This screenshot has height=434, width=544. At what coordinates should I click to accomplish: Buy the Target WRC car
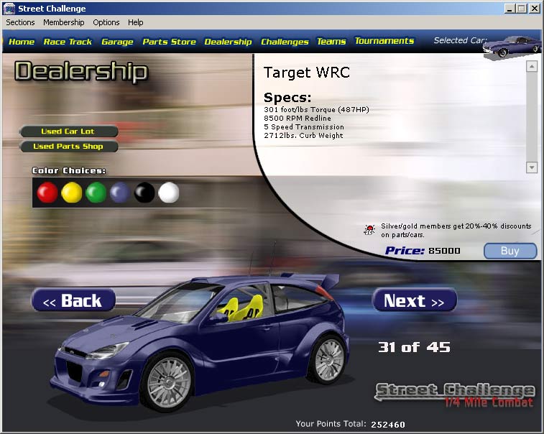(x=510, y=251)
